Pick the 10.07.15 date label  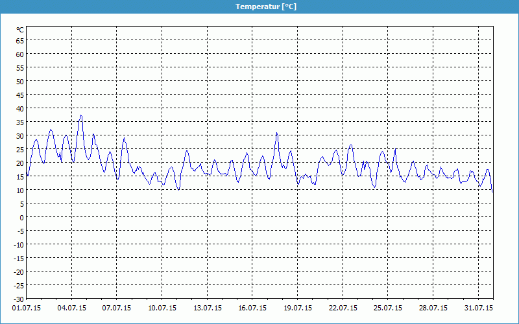(162, 308)
